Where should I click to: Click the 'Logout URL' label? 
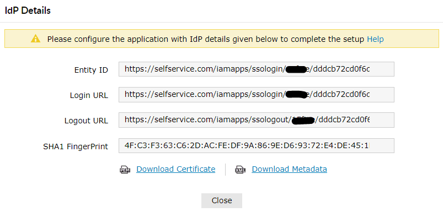(x=86, y=121)
